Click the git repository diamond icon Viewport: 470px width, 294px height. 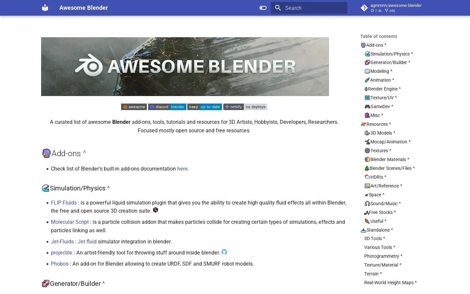[x=364, y=8]
